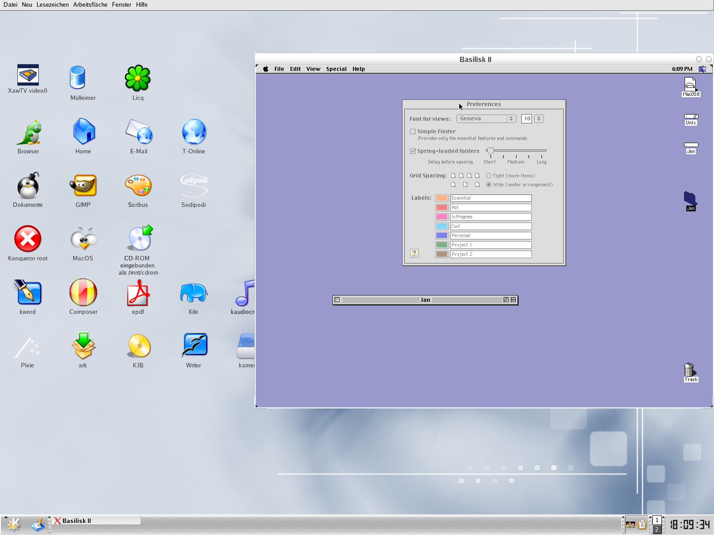This screenshot has height=535, width=714.
Task: Launch the ark archive icon
Action: click(83, 346)
